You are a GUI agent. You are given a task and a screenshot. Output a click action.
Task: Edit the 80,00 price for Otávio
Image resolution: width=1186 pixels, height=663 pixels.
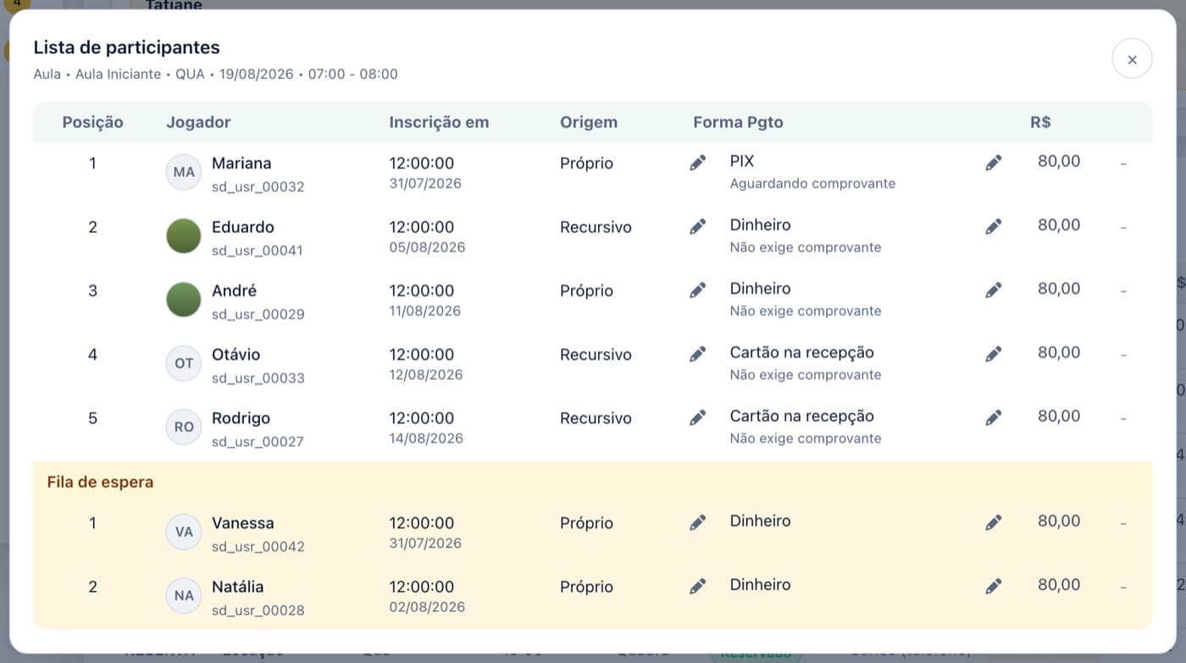click(x=994, y=354)
